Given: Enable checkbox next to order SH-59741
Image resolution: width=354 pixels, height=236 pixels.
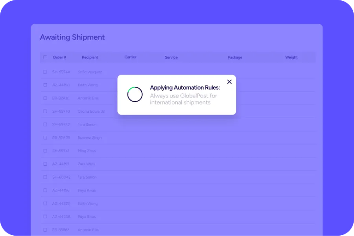Looking at the screenshot, I should pos(45,151).
